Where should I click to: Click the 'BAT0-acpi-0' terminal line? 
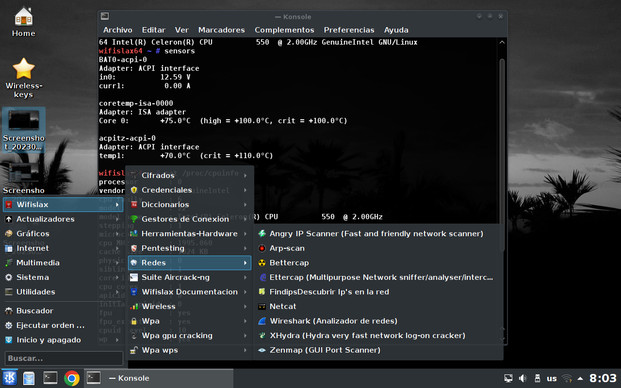coord(123,60)
